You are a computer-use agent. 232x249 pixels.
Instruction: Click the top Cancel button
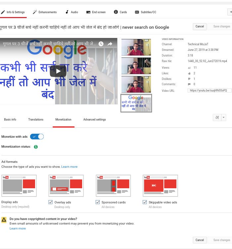(x=200, y=26)
